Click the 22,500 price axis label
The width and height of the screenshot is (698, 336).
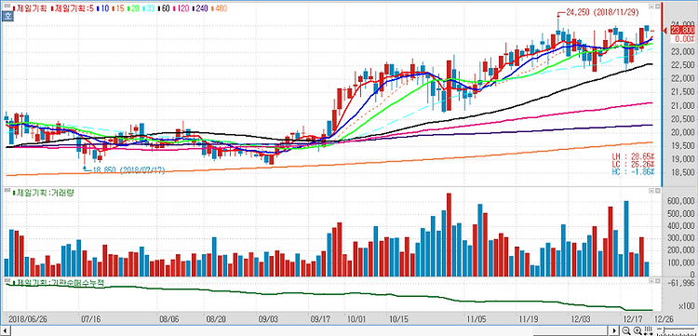pos(683,65)
